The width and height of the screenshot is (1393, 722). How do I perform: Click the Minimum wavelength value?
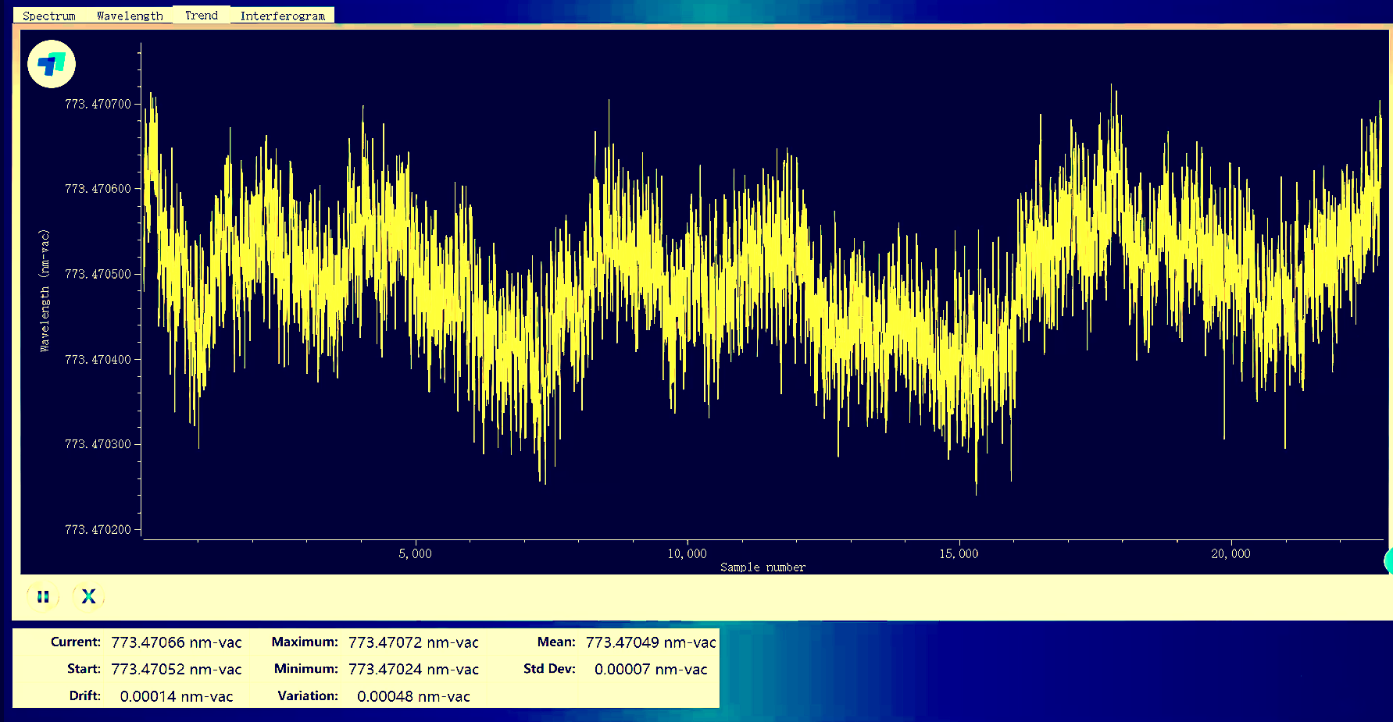pos(413,670)
